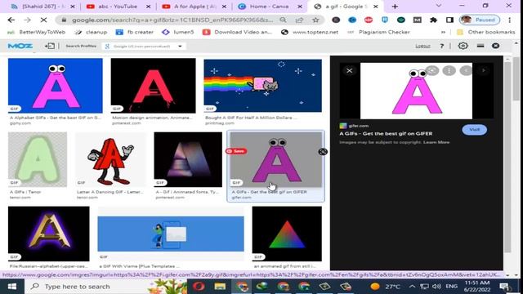Click the MOZ bar logo

[20, 46]
